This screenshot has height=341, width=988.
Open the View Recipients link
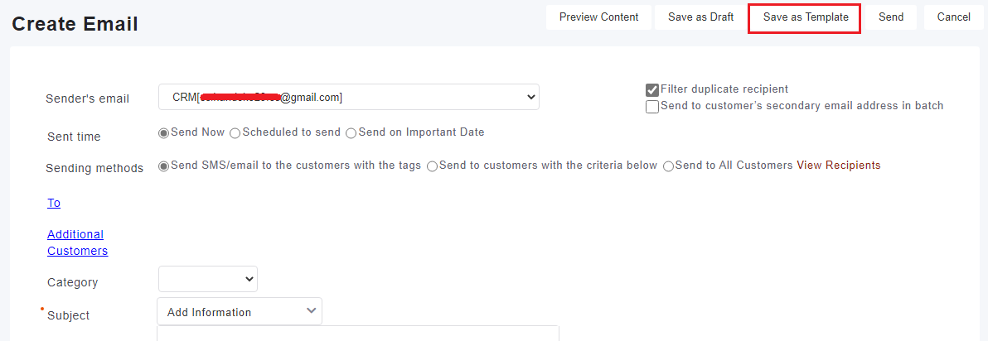pyautogui.click(x=838, y=166)
